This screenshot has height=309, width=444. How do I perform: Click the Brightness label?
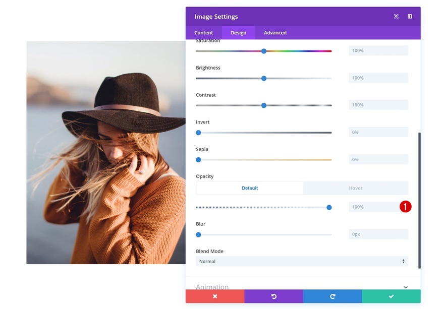[x=208, y=68]
